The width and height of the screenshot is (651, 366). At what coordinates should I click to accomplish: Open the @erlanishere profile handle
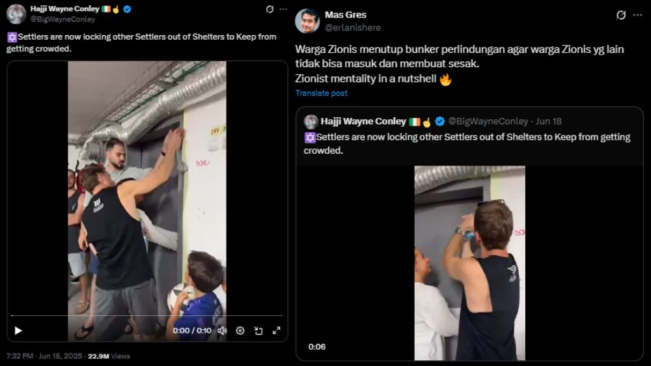point(353,27)
